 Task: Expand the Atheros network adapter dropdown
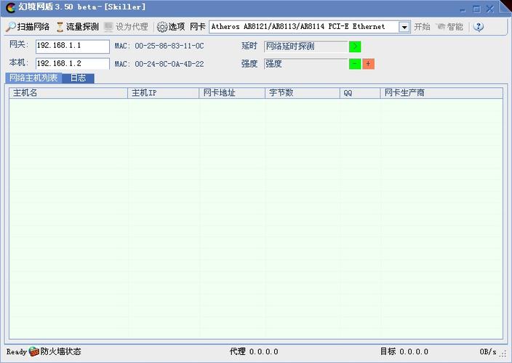(x=404, y=27)
